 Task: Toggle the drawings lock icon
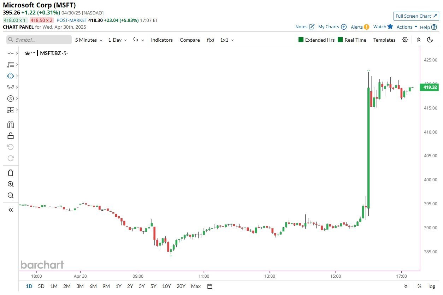click(11, 136)
